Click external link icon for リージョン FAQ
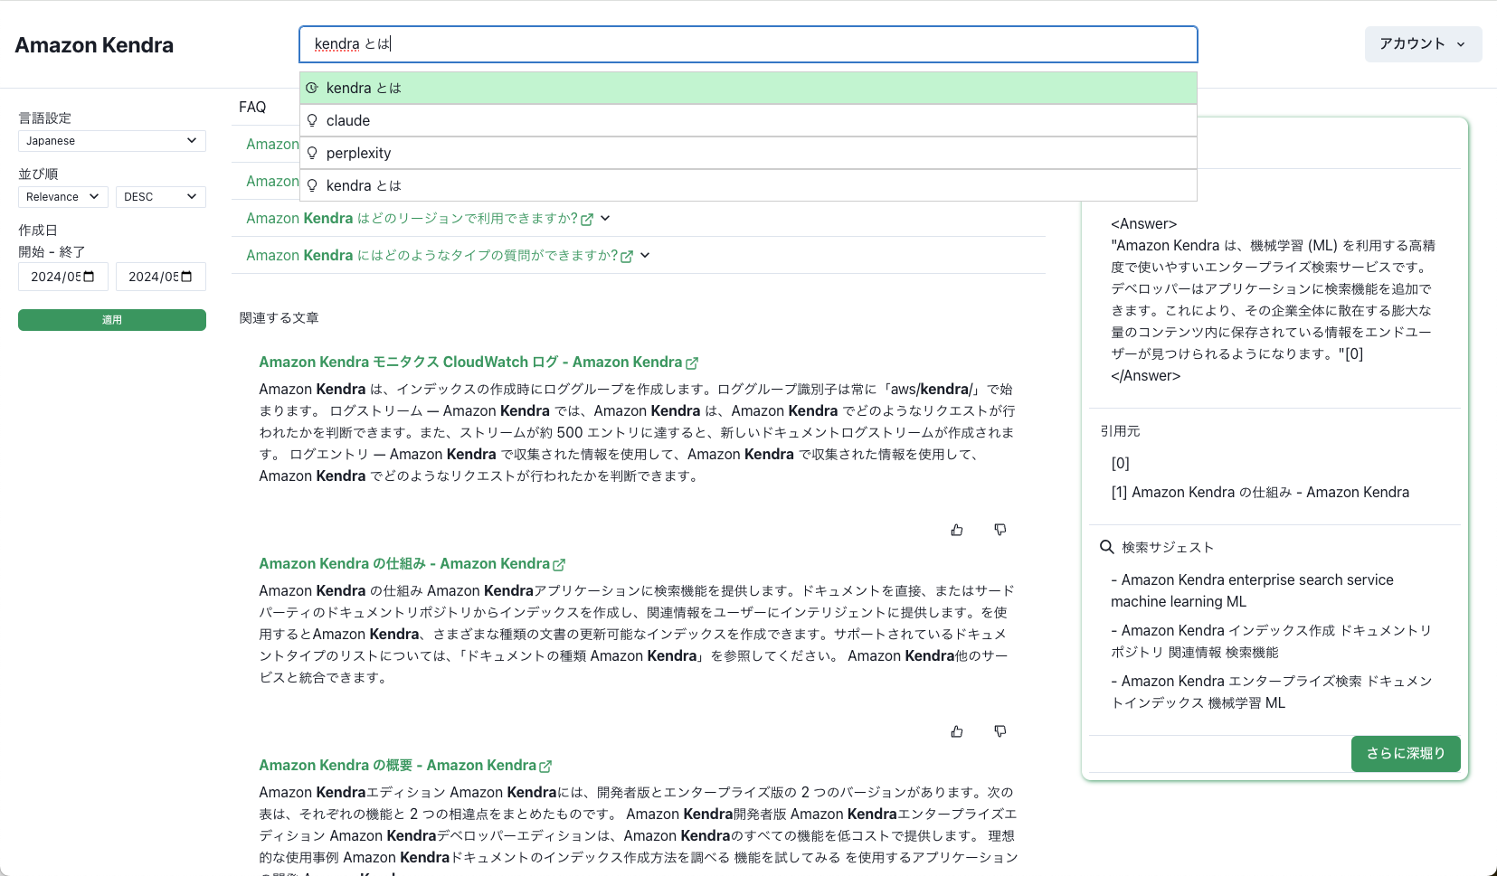 pos(587,219)
